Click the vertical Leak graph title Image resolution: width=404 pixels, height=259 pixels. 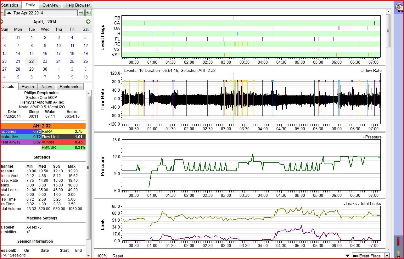(102, 224)
